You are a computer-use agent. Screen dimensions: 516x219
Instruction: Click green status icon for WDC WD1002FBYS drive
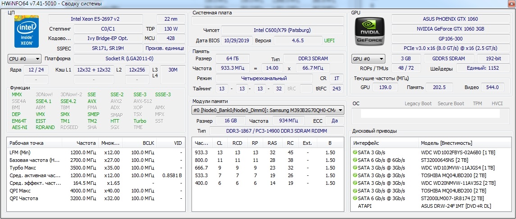coord(355,153)
